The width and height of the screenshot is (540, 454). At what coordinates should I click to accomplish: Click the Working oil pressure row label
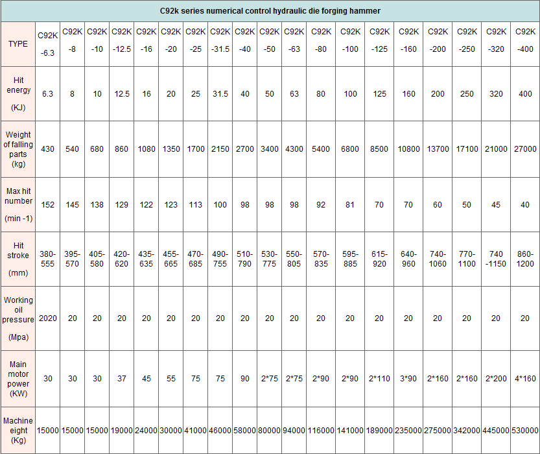[x=18, y=318]
